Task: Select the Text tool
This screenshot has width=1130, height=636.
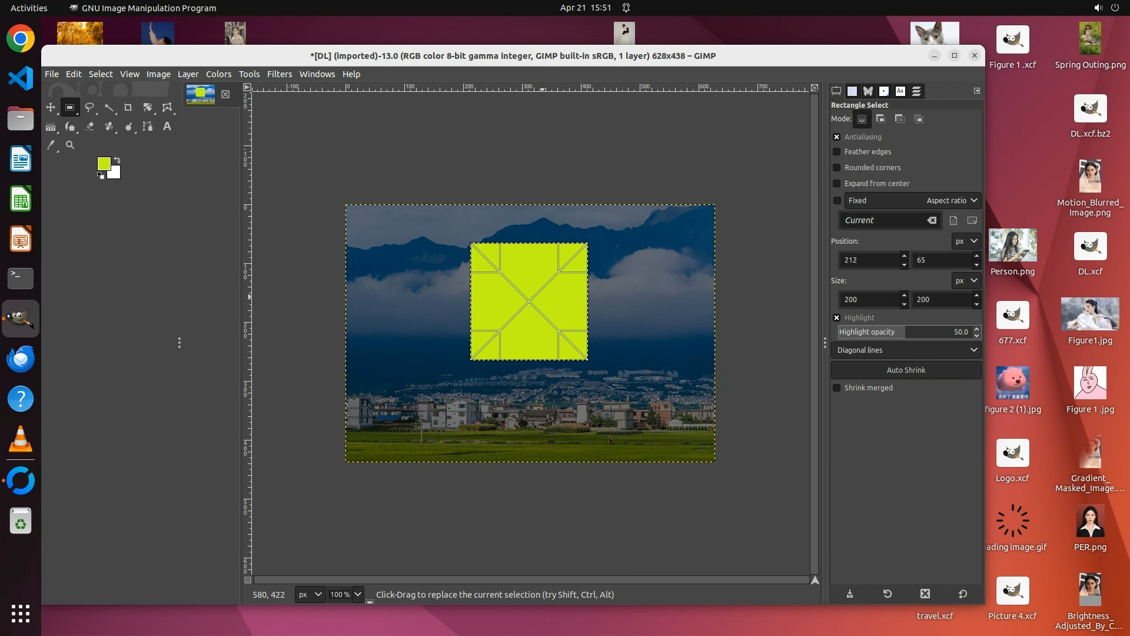Action: pos(167,126)
